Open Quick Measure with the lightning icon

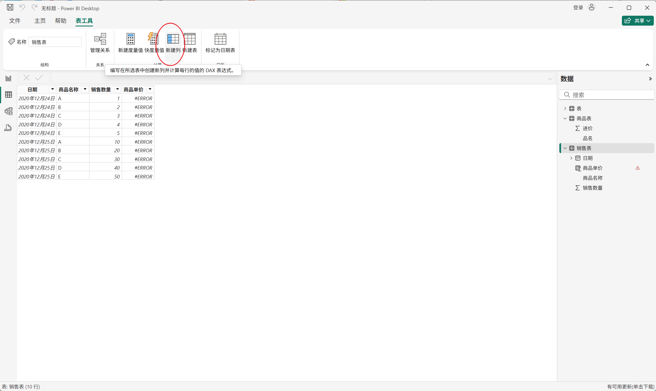[153, 39]
